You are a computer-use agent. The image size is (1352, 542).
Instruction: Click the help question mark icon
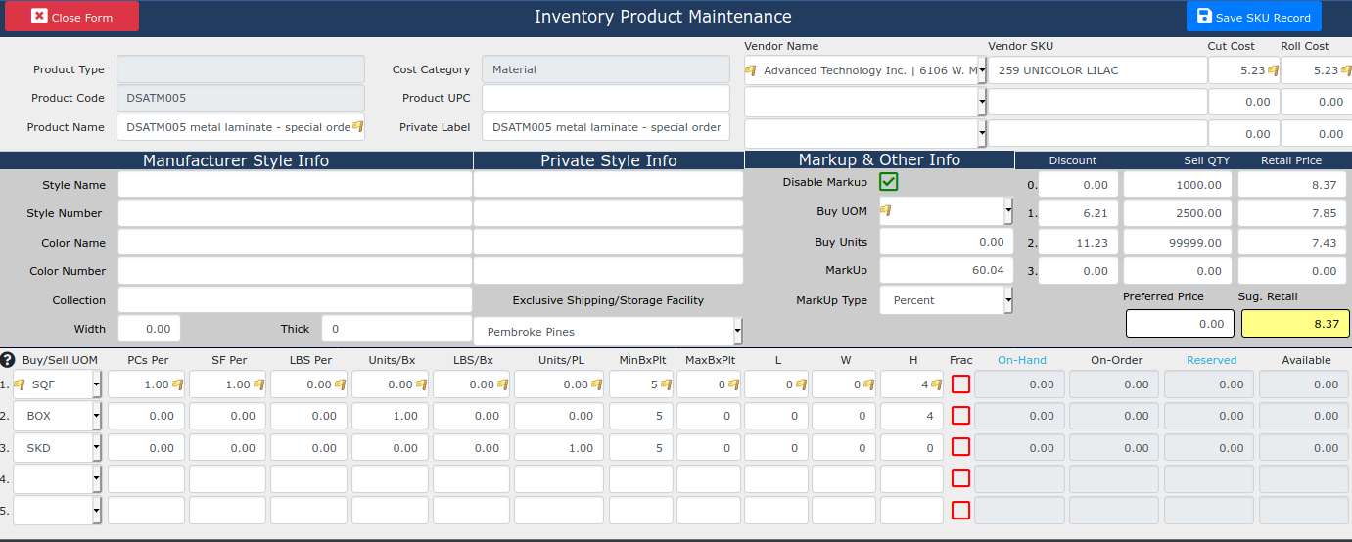8,360
